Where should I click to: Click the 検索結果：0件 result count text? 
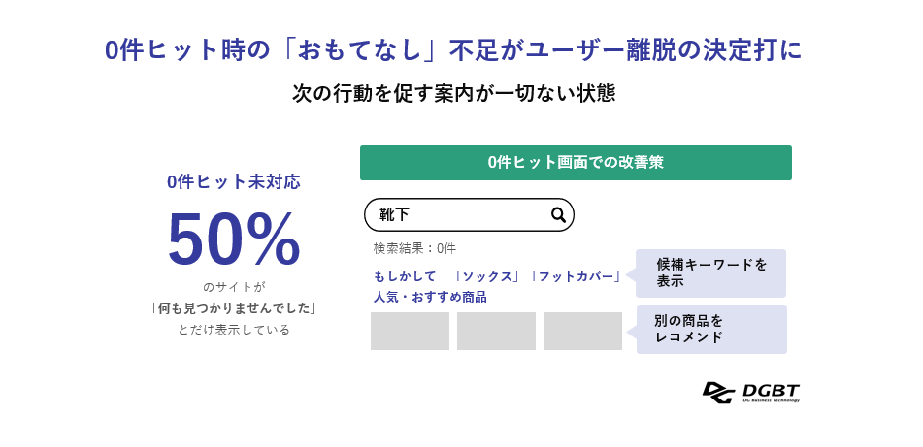(x=414, y=248)
